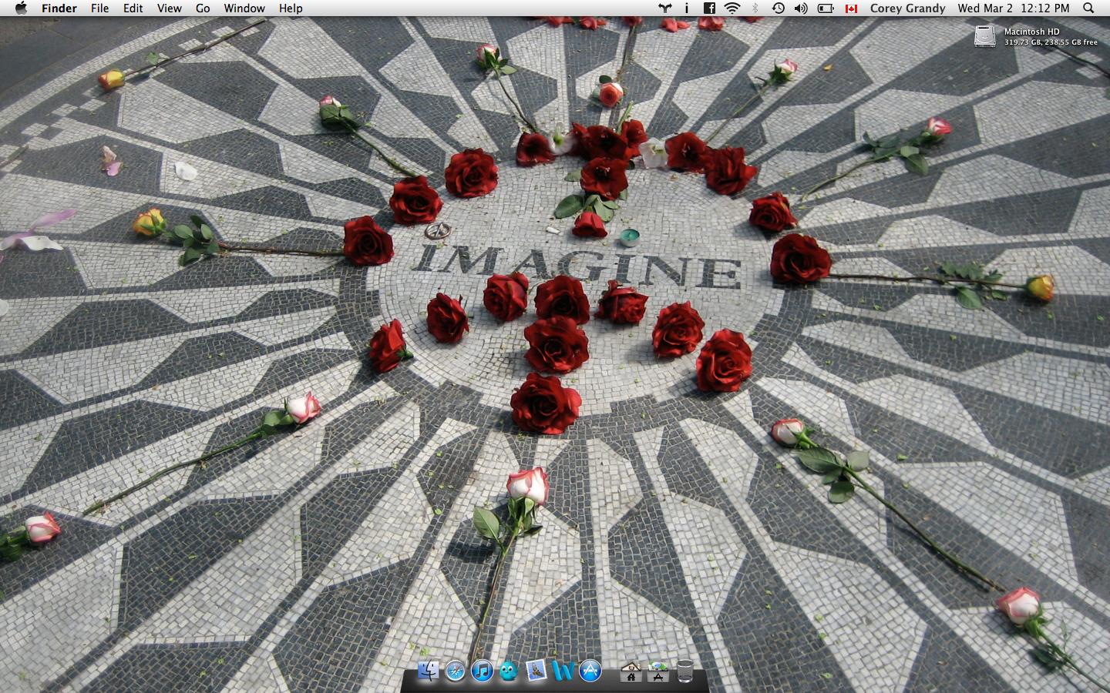Open the Apple menu
The width and height of the screenshot is (1110, 693).
(21, 8)
